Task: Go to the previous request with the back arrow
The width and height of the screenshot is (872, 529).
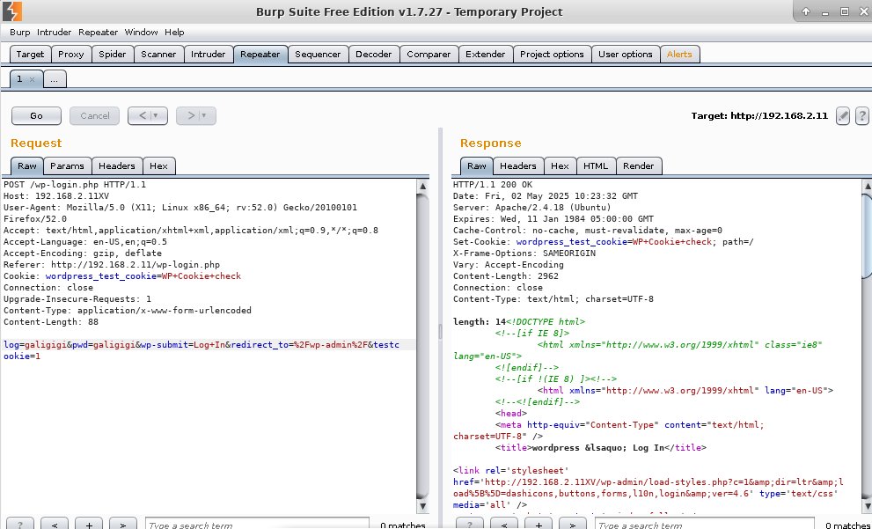Action: point(142,115)
